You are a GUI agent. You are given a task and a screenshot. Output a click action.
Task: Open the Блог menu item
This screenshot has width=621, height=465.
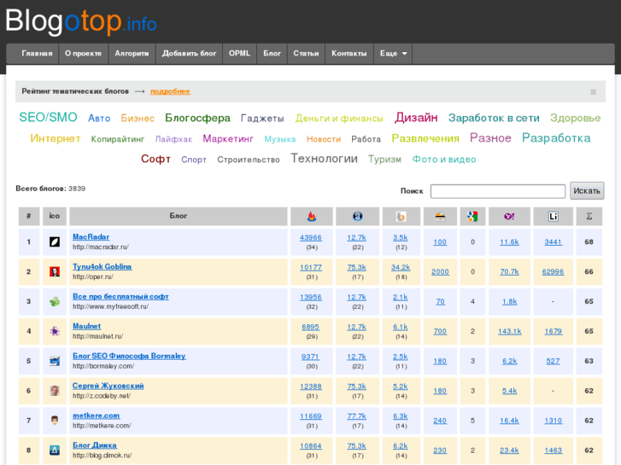[272, 54]
